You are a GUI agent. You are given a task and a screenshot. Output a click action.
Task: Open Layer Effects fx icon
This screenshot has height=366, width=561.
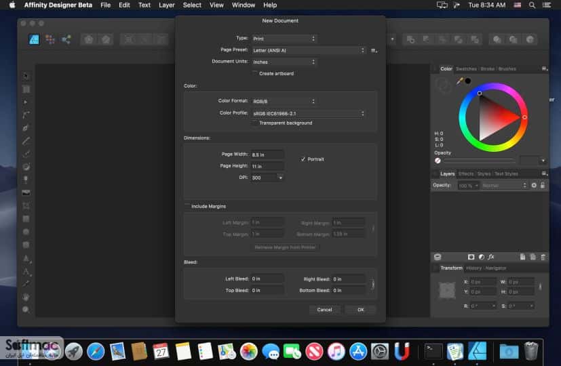[x=491, y=257]
